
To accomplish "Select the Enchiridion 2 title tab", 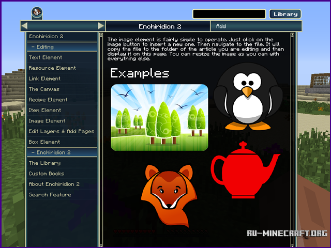I will pos(158,26).
